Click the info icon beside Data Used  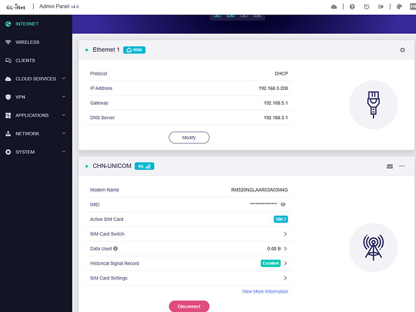coord(116,248)
